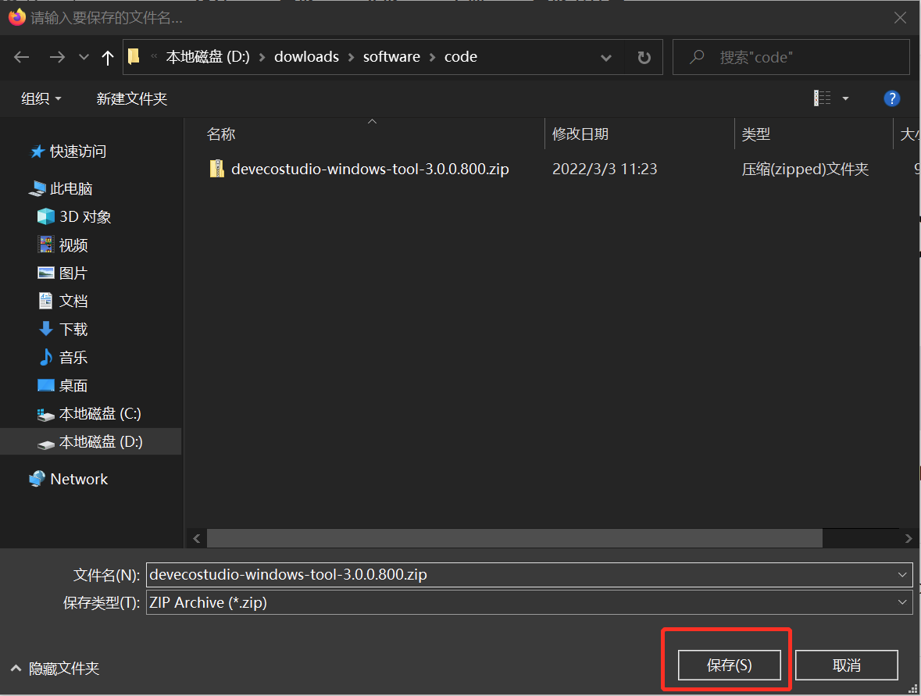The width and height of the screenshot is (921, 696).
Task: Click the zip file icon
Action: click(x=216, y=170)
